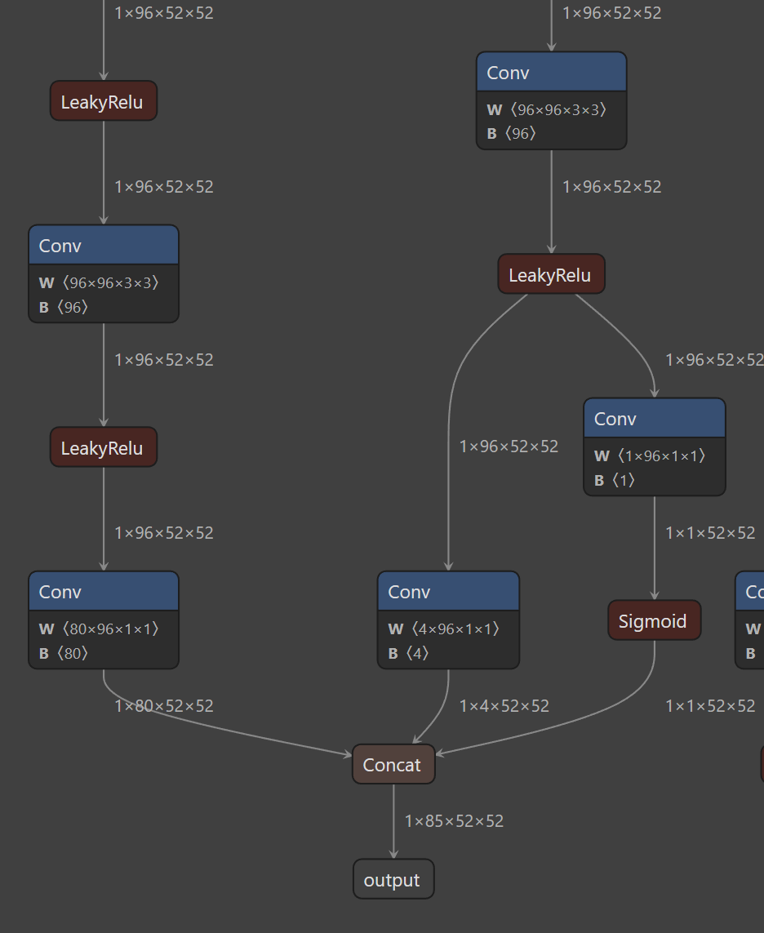Open the W ⟨1×96×1×1⟩ weight entry

click(x=650, y=455)
